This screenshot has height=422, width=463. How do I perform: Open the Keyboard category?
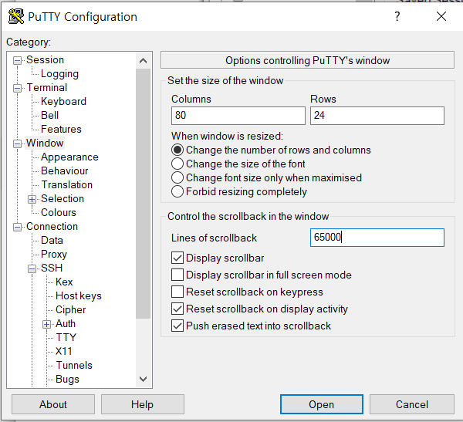pos(63,101)
